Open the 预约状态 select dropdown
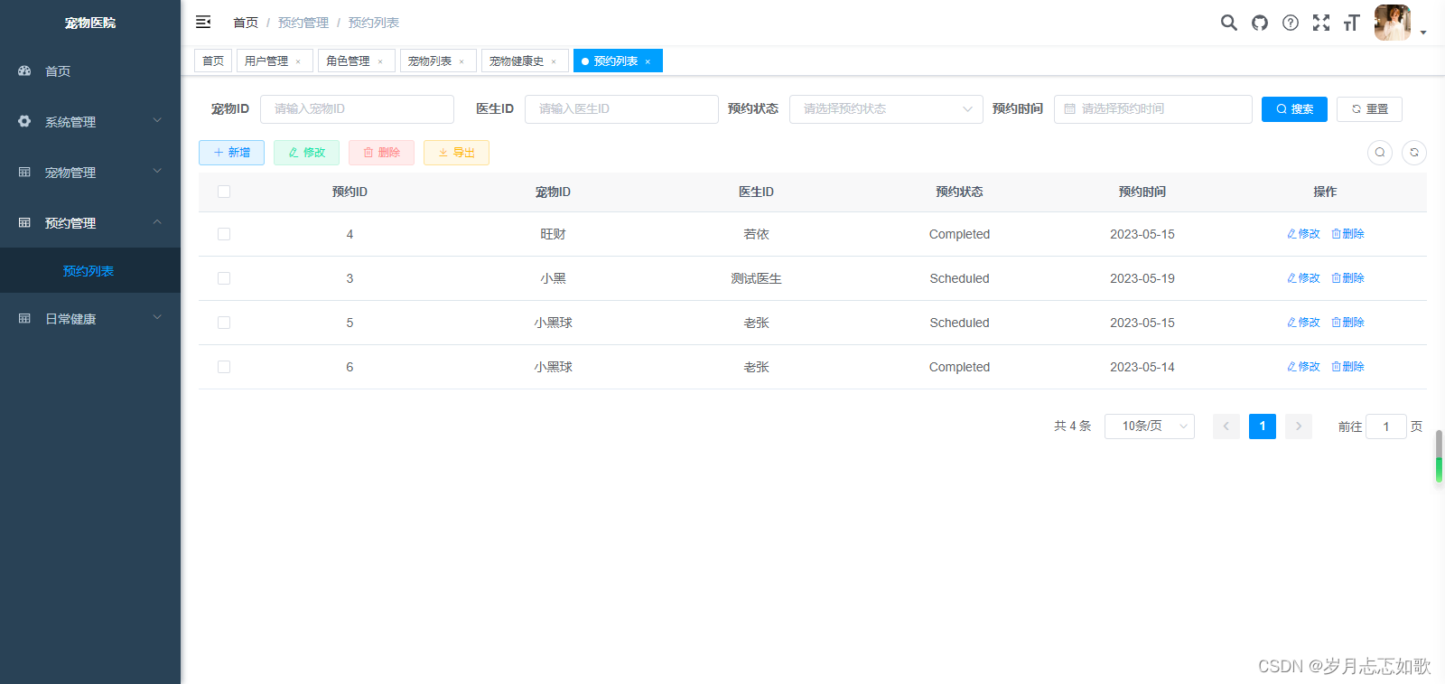1445x684 pixels. click(886, 109)
